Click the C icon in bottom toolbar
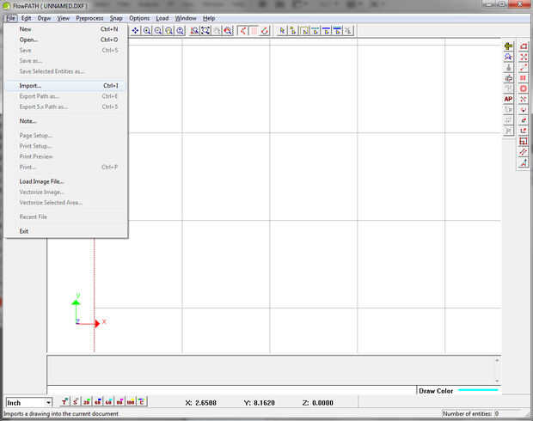Viewport: 533px width, 421px height. coord(141,402)
